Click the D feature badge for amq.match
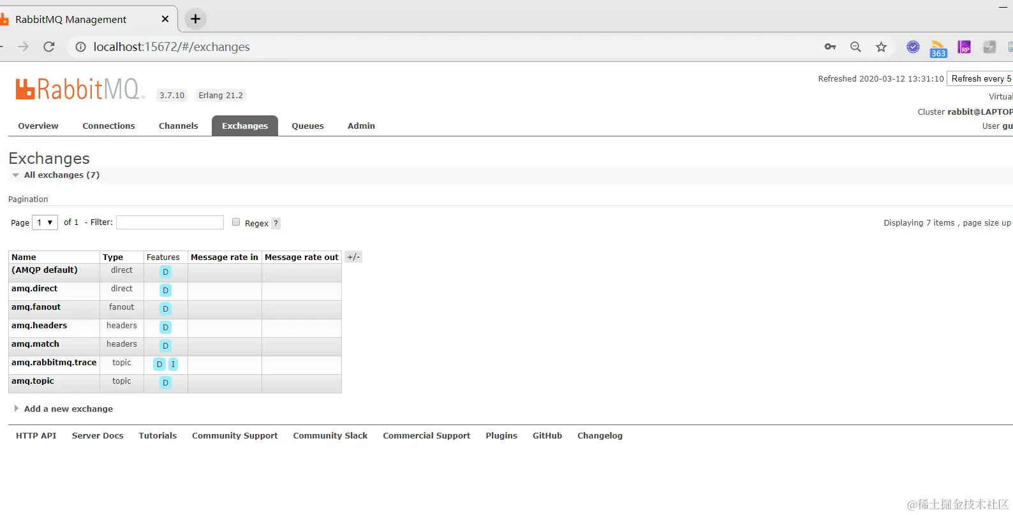 click(165, 345)
